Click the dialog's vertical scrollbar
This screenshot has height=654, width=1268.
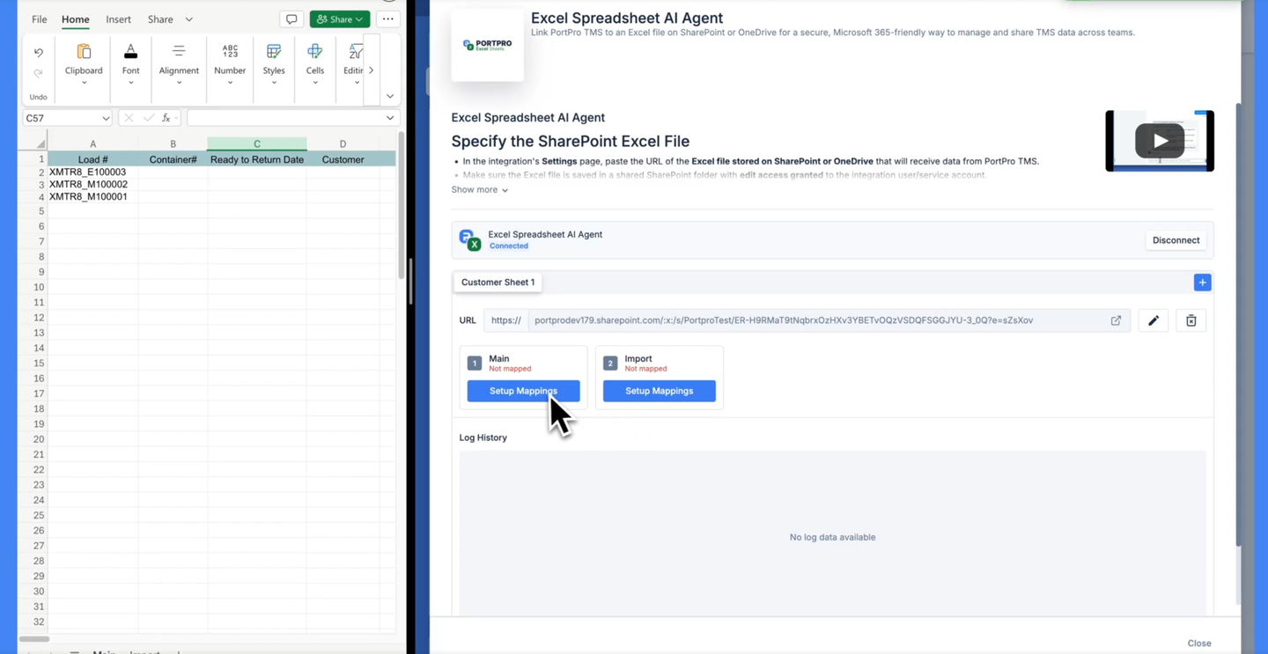click(1239, 326)
